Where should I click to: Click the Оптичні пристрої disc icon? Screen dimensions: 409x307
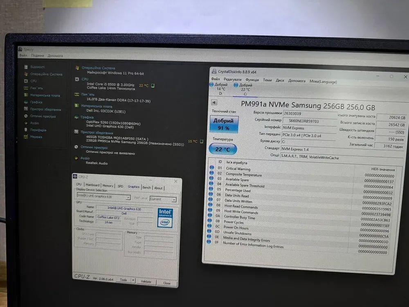(26, 116)
